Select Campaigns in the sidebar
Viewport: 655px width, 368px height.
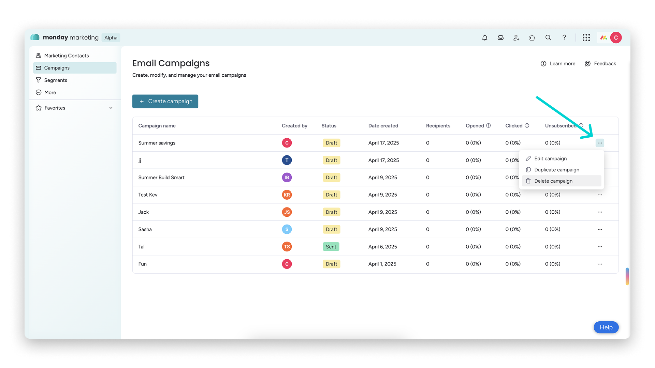pyautogui.click(x=75, y=68)
